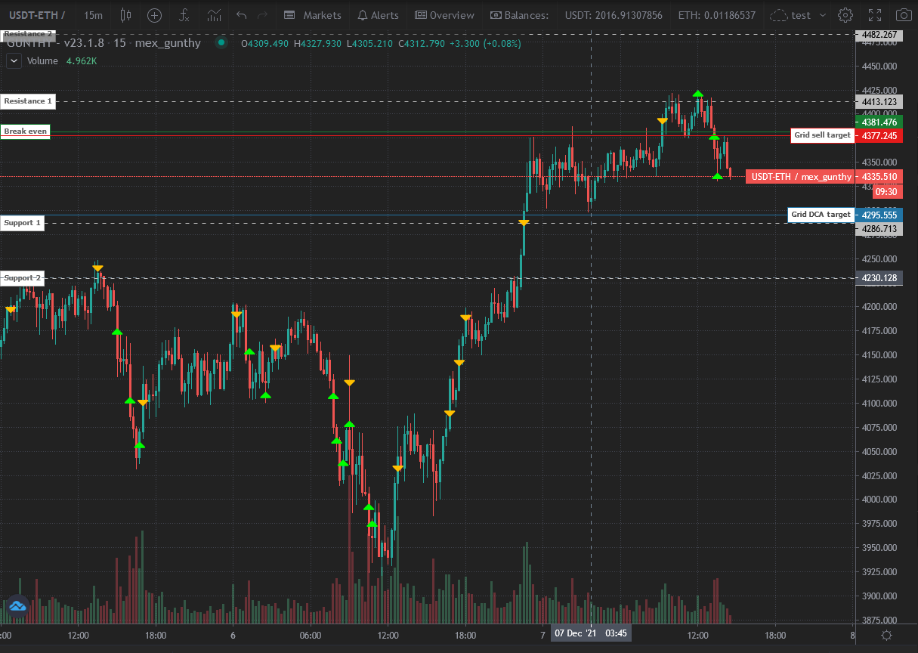Take a chart snapshot with camera icon
The image size is (918, 653).
click(903, 15)
